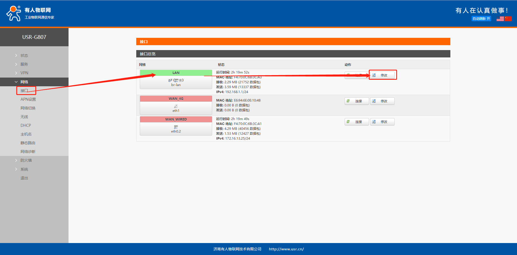Expand the 状态 (Status) menu section
Image resolution: width=517 pixels, height=255 pixels.
[24, 56]
